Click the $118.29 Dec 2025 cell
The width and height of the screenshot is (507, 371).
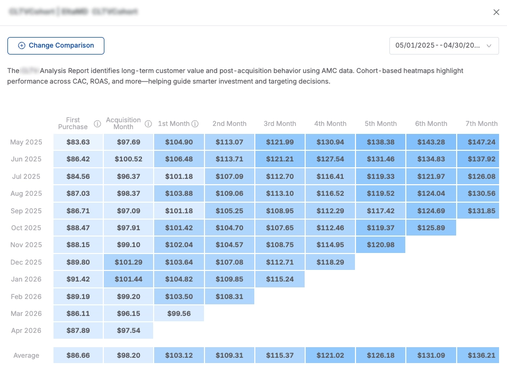point(330,262)
